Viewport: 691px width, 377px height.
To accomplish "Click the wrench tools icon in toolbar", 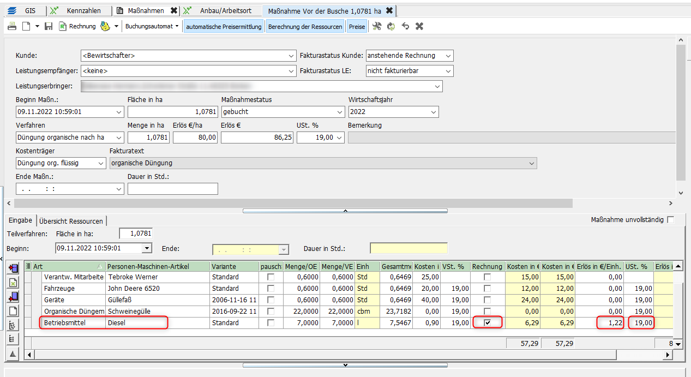I will (376, 26).
